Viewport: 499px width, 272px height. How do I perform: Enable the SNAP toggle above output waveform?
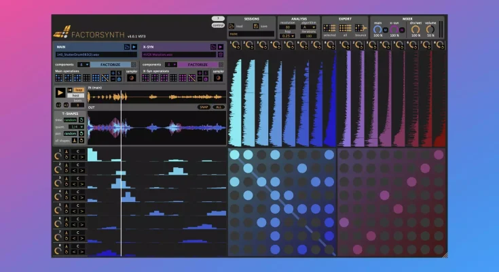point(204,107)
